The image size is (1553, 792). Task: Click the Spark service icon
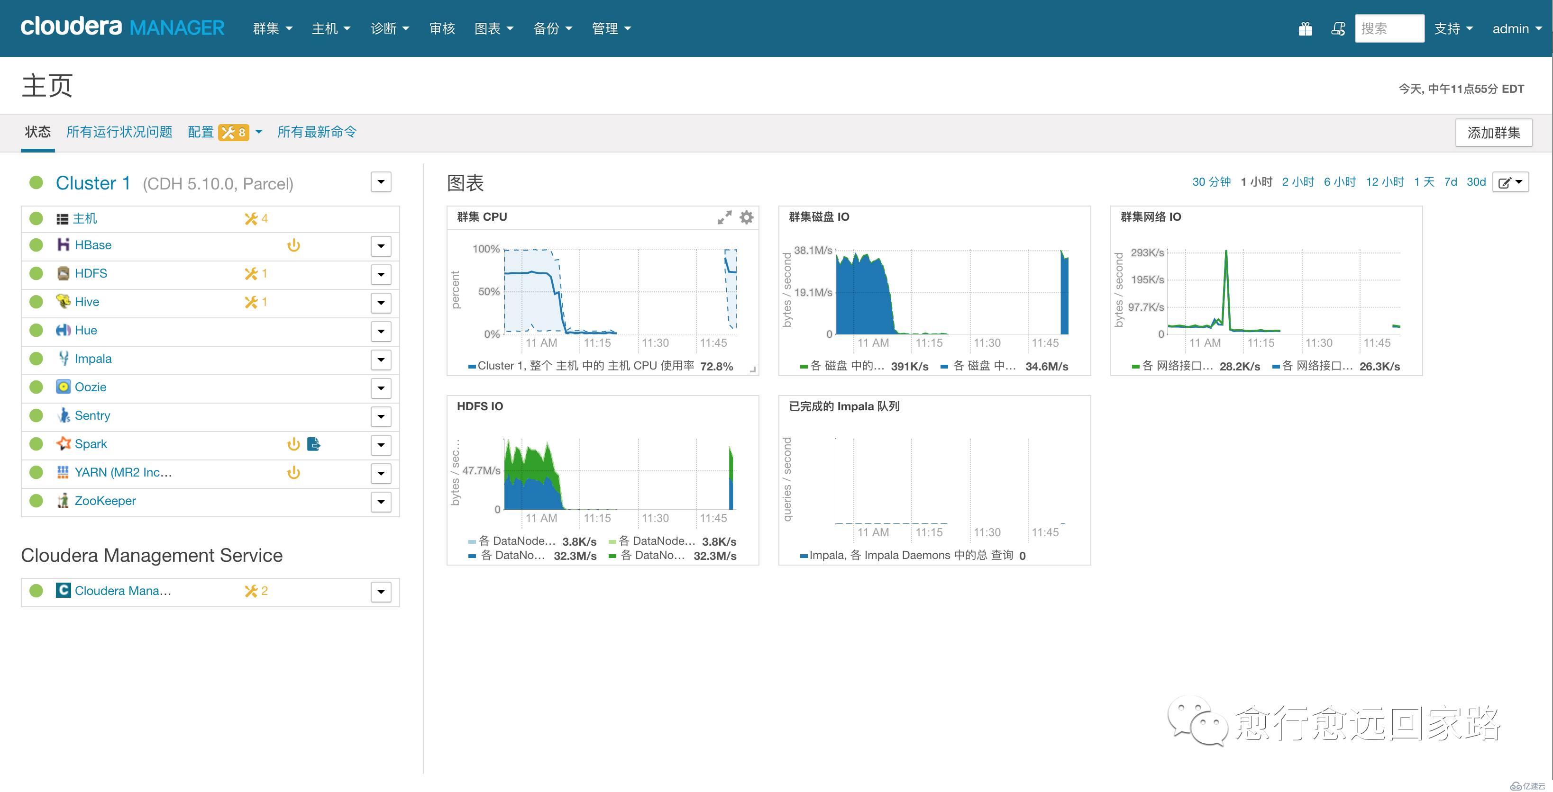[63, 442]
